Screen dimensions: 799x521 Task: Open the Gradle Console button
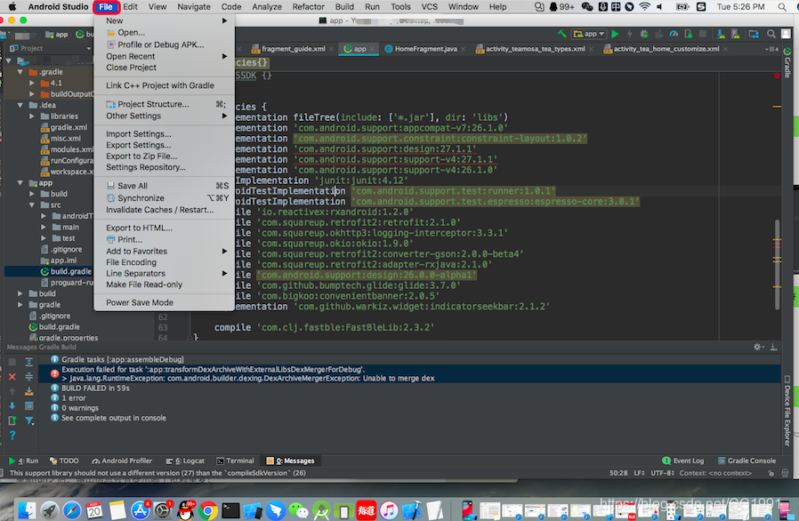click(x=747, y=461)
